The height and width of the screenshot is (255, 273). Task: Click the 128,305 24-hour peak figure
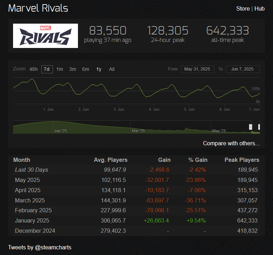pyautogui.click(x=168, y=30)
